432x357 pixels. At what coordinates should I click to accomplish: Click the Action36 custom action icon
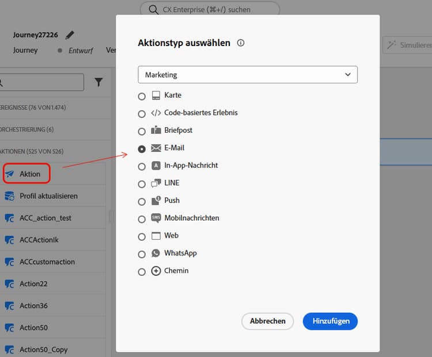pyautogui.click(x=10, y=306)
